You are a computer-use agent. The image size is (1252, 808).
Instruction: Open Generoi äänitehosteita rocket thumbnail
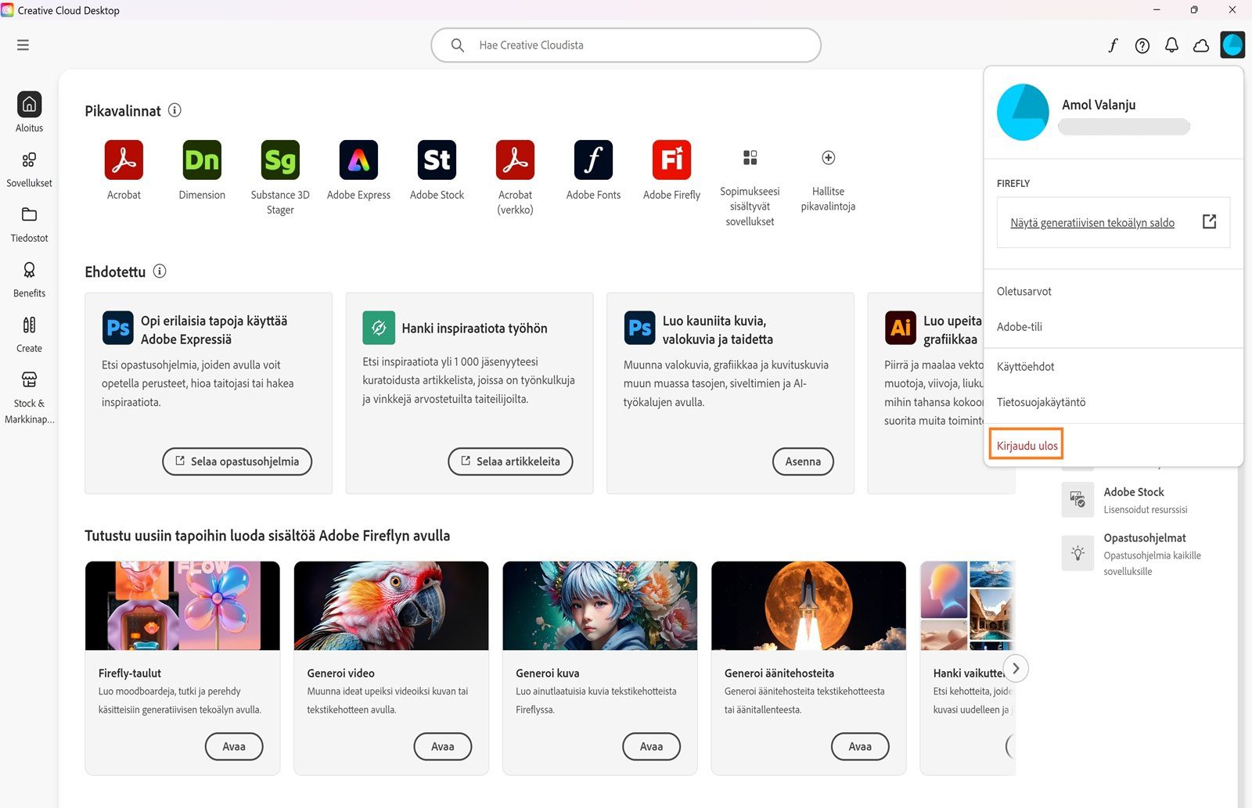tap(808, 605)
